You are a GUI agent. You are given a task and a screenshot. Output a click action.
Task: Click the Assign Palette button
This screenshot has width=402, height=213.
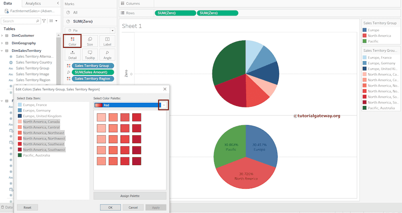click(x=130, y=196)
